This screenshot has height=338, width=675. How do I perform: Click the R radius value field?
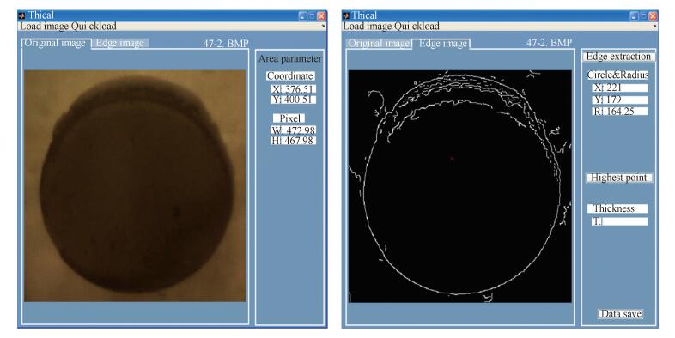coord(620,112)
